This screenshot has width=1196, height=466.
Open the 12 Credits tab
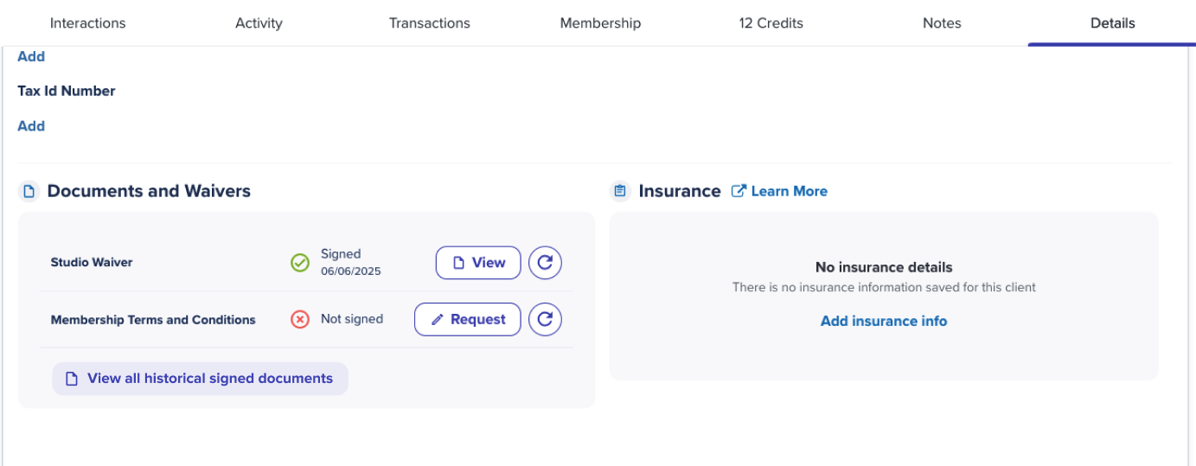click(x=771, y=23)
